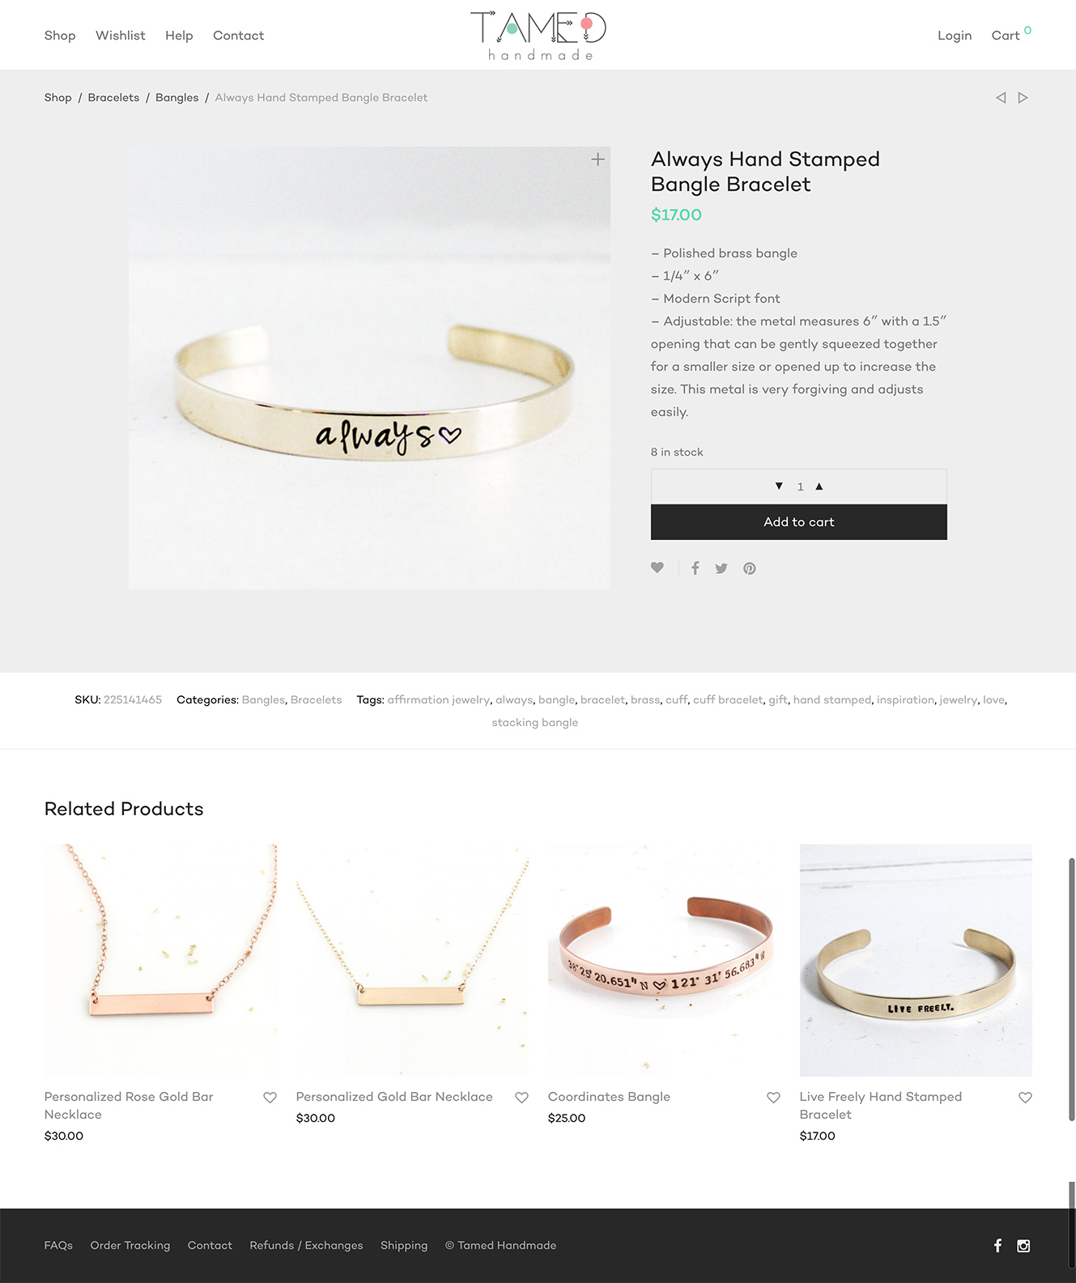Open the Wishlist menu item
The height and width of the screenshot is (1283, 1076).
click(121, 36)
